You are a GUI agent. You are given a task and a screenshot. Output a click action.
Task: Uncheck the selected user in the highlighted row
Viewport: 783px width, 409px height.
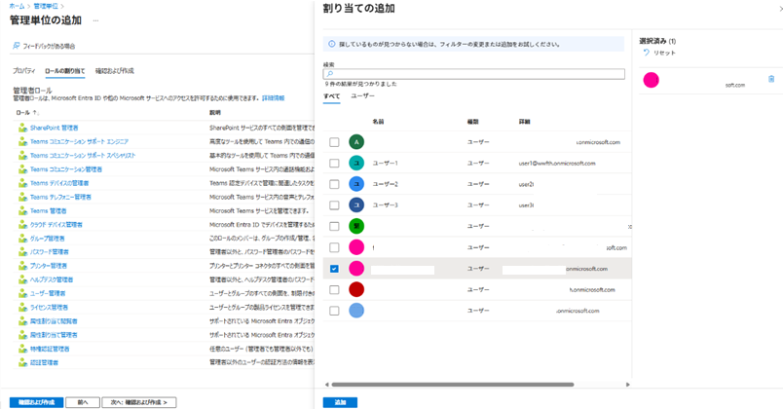pos(334,269)
